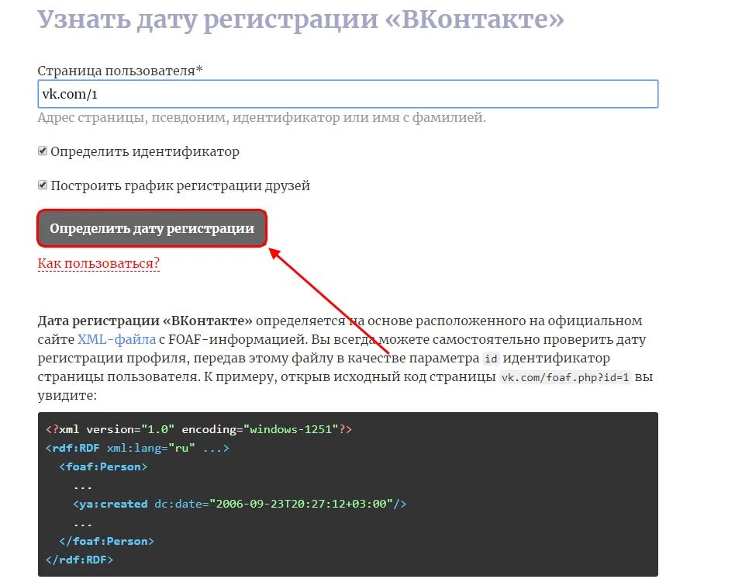Uncheck 'Построить график регистрации друзей' checkbox
The width and height of the screenshot is (735, 586).
43,186
